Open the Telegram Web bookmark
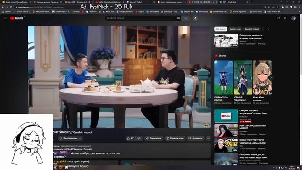 [187, 12]
